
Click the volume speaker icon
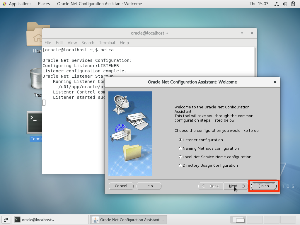285,4
